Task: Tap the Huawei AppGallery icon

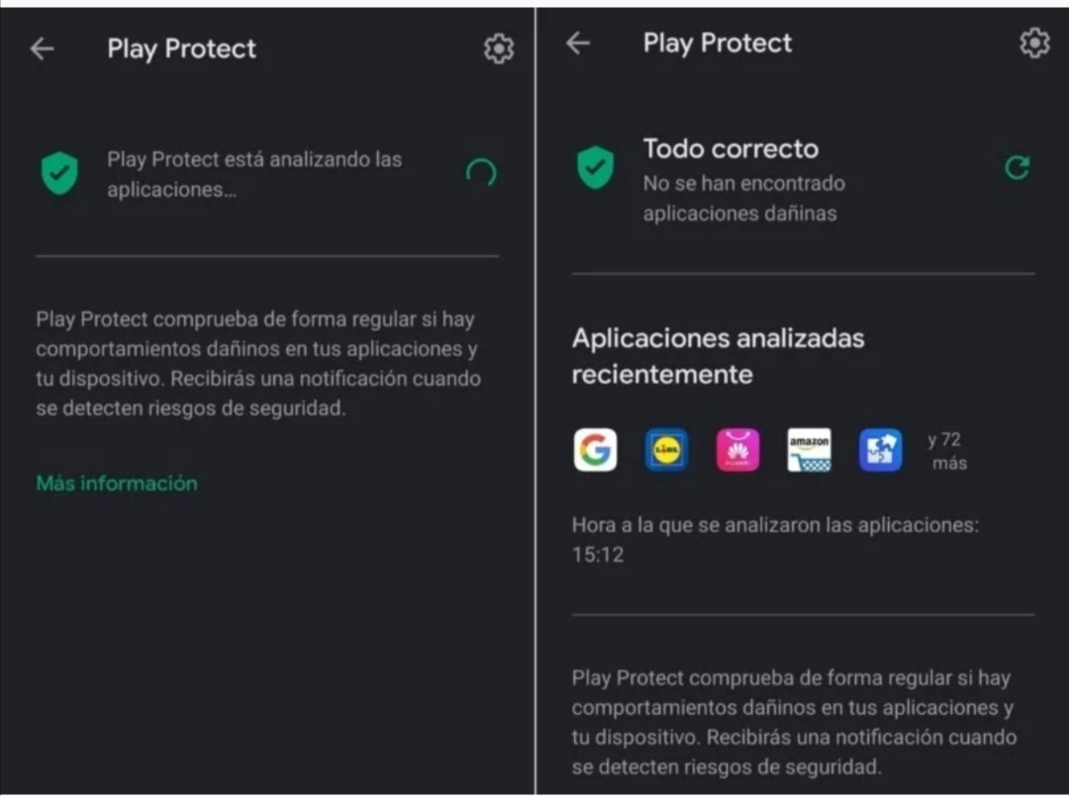Action: point(737,449)
